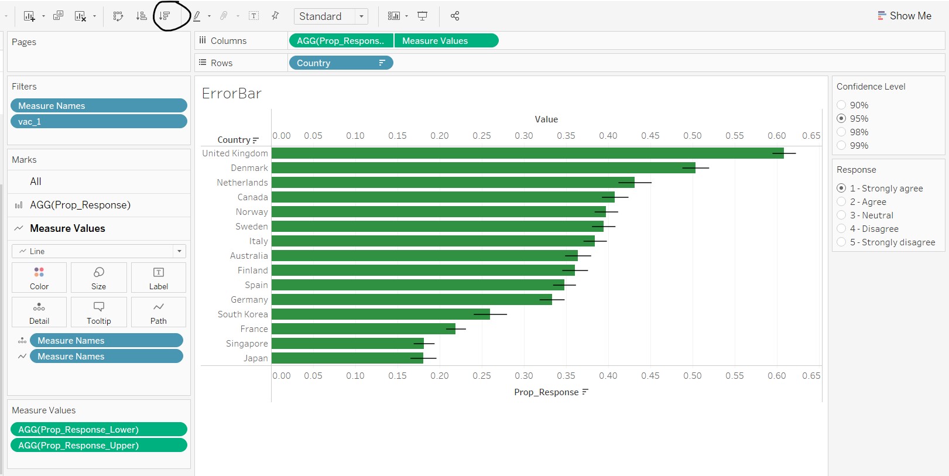Open the Show Me panel

point(905,16)
